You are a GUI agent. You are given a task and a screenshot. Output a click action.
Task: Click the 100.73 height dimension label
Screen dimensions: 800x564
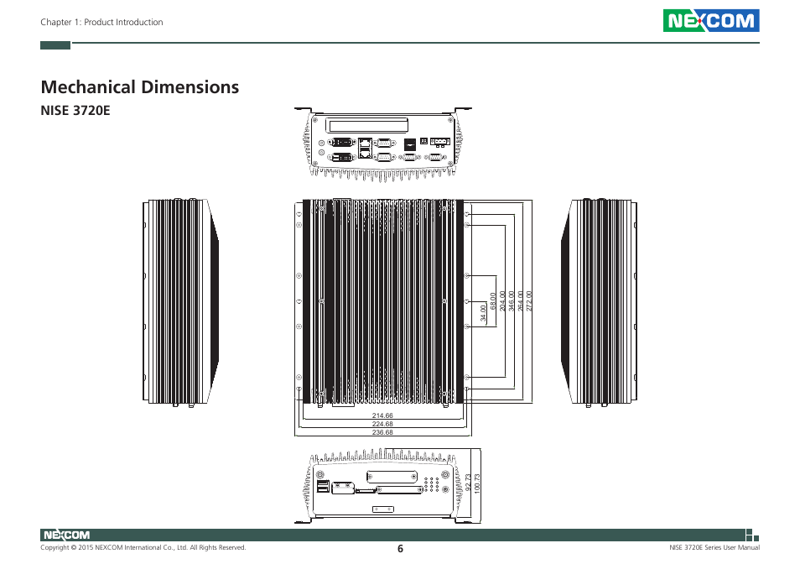click(477, 483)
